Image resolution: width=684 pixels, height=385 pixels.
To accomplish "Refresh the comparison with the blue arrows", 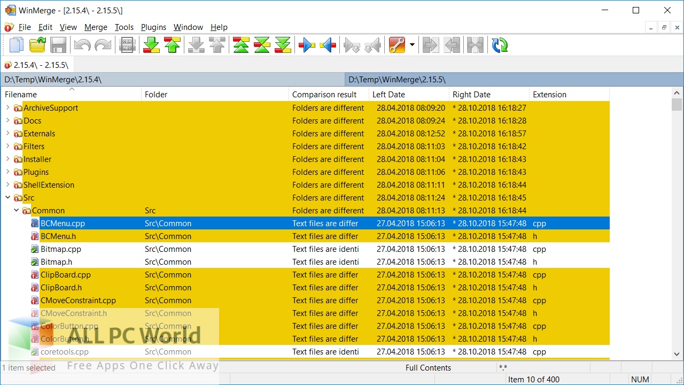I will coord(500,45).
